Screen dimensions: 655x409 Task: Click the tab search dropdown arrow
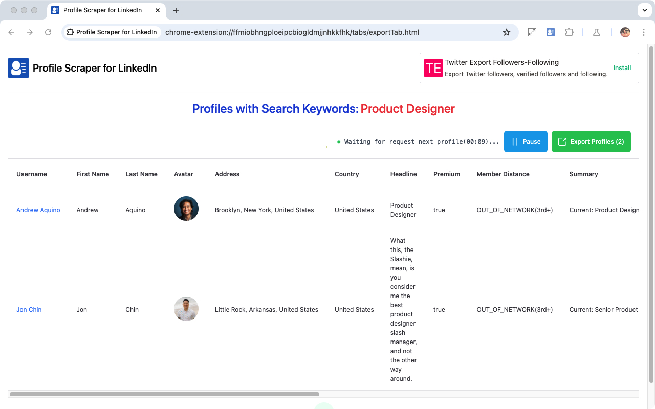644,10
